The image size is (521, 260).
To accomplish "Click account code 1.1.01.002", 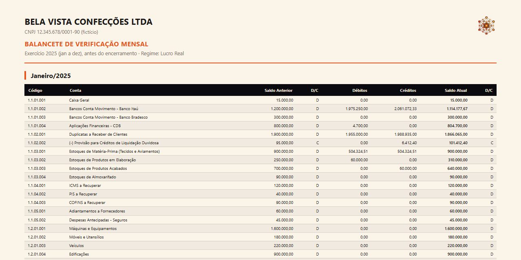I will click(x=37, y=109).
